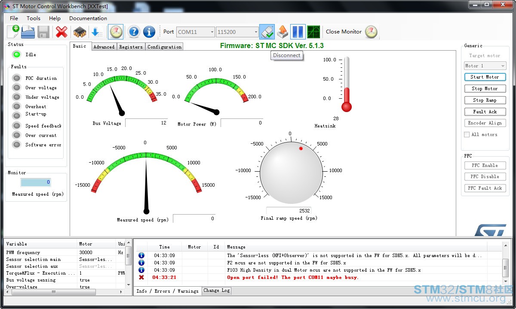Open a project using the folder icon
The width and height of the screenshot is (516, 309).
coord(28,32)
